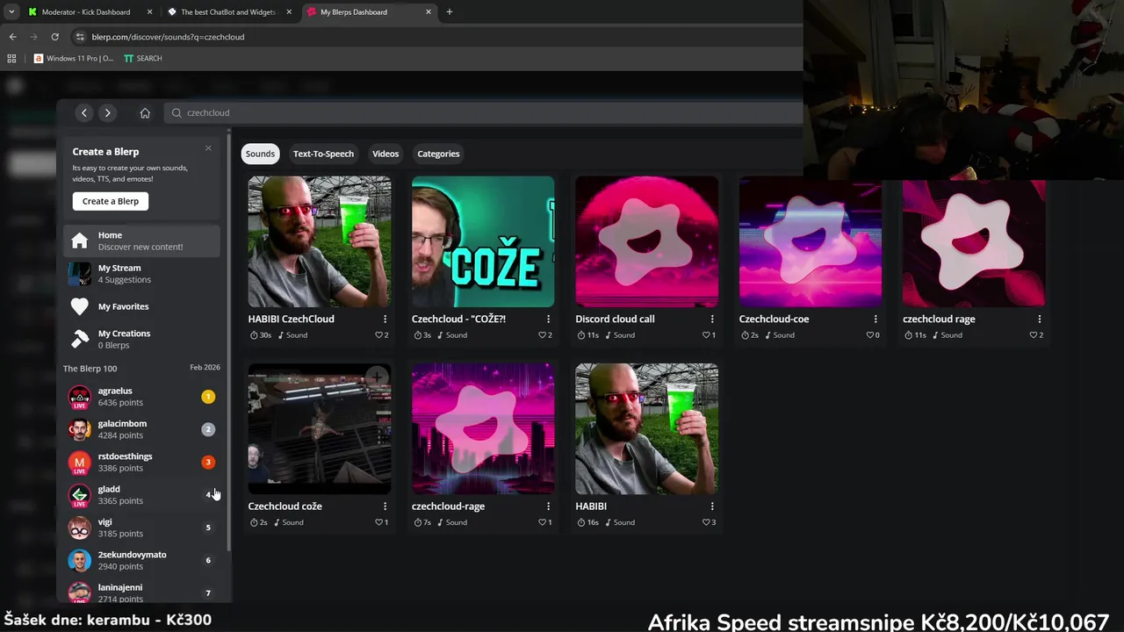
Task: Open options menu for HABIBI sound
Action: [x=712, y=506]
